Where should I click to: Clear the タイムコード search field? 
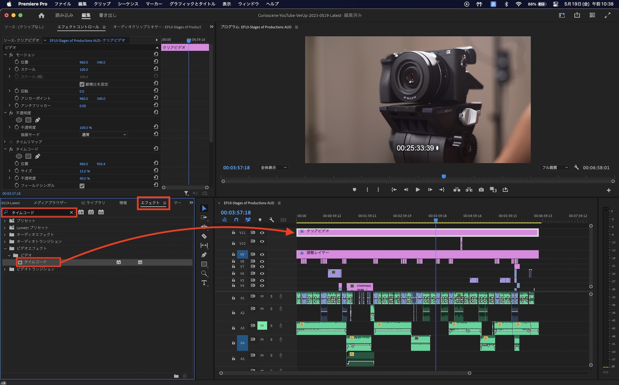point(71,212)
